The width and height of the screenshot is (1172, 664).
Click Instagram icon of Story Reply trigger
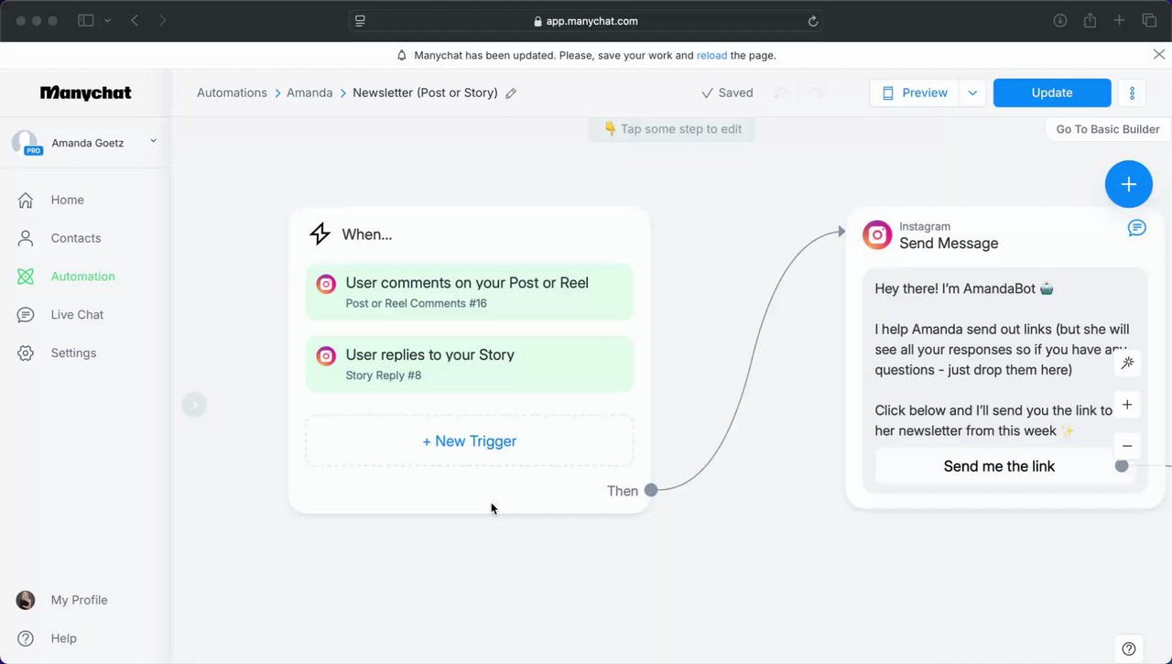point(326,355)
